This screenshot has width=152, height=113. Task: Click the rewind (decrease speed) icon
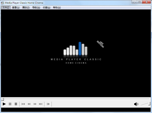[x=29, y=104]
